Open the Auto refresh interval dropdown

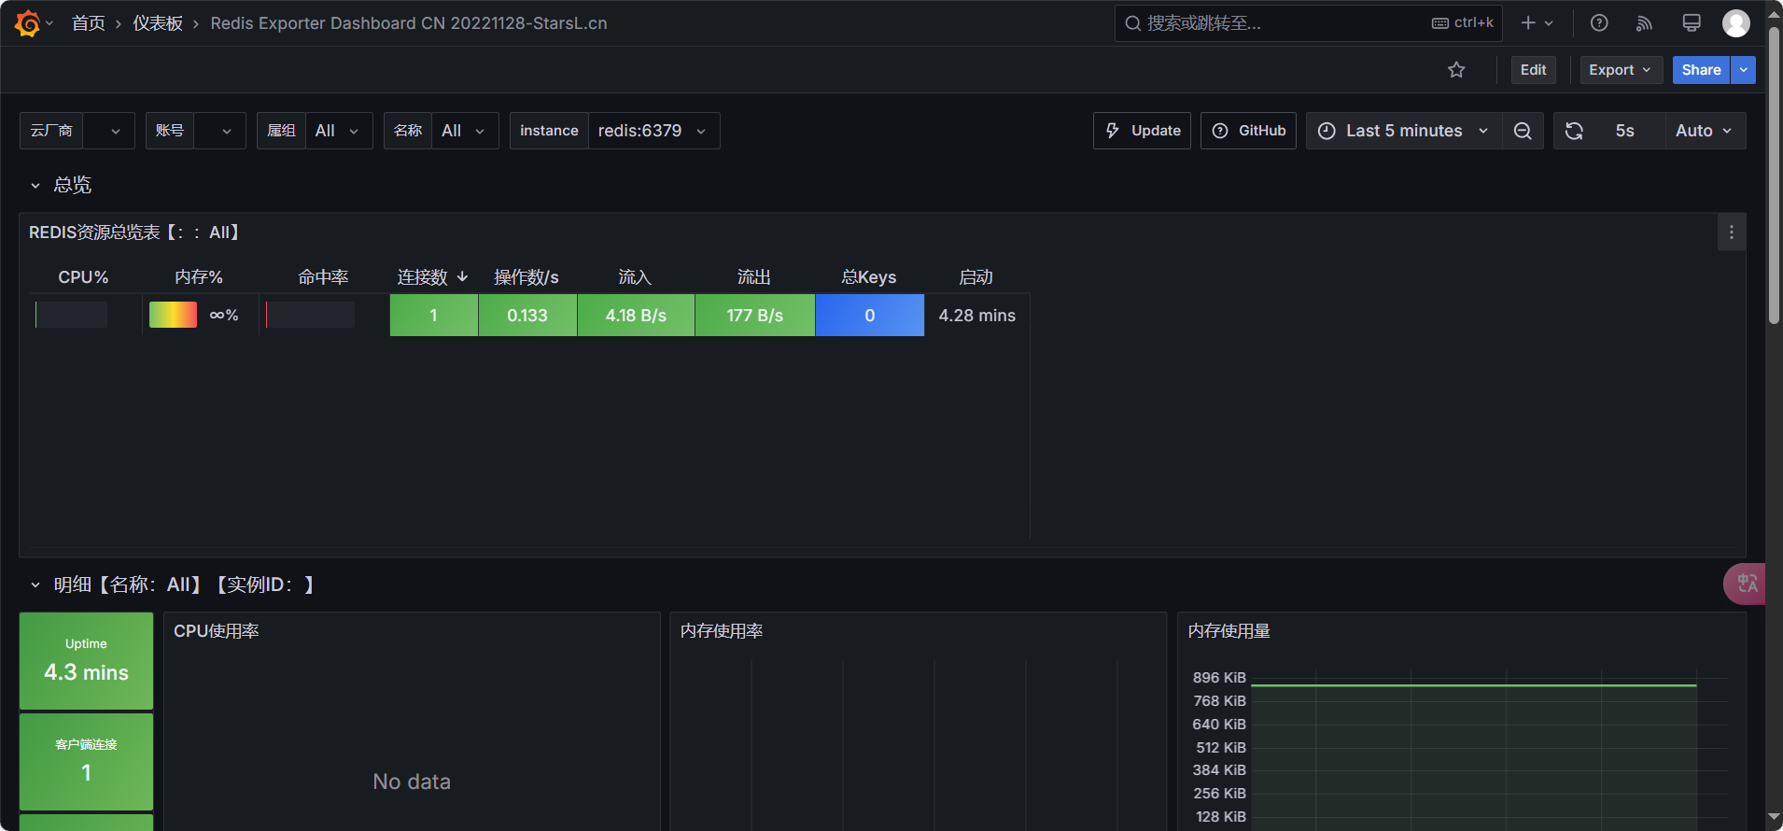click(1705, 131)
